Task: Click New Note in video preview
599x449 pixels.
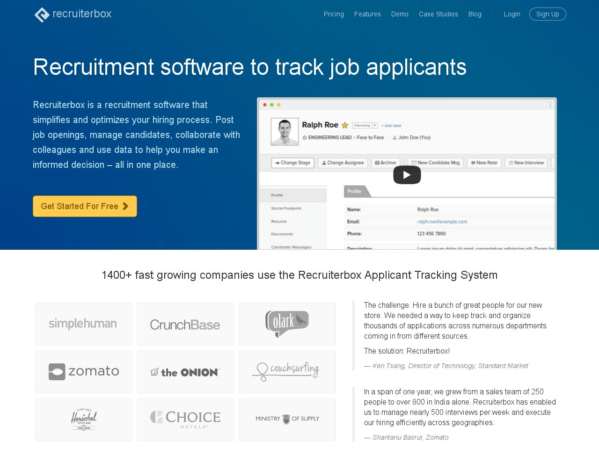Action: coord(484,163)
